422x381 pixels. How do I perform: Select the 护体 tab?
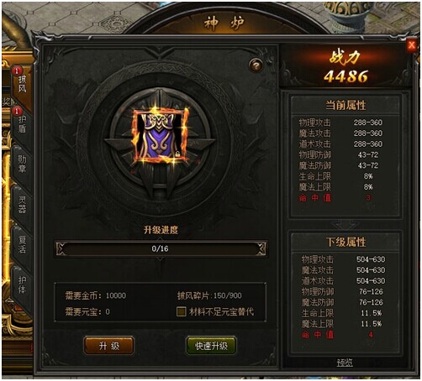pos(22,284)
